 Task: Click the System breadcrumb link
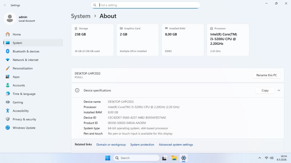click(81, 16)
